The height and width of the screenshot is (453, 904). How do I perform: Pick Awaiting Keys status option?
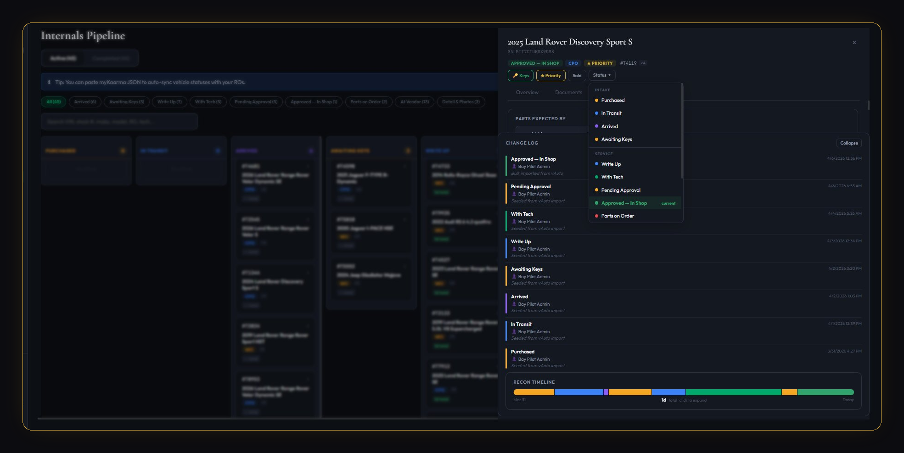pyautogui.click(x=616, y=139)
